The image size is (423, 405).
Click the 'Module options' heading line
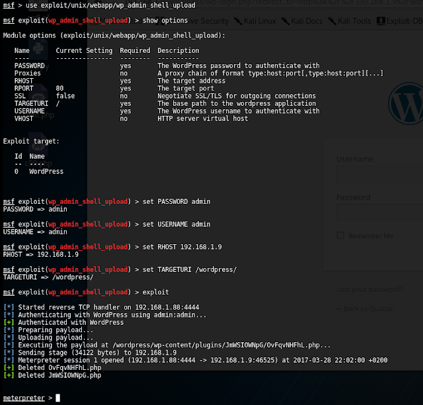tap(114, 35)
